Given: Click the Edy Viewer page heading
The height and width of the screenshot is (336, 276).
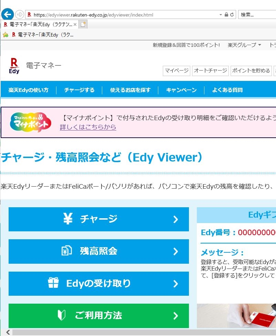Looking at the screenshot, I should coord(102,157).
